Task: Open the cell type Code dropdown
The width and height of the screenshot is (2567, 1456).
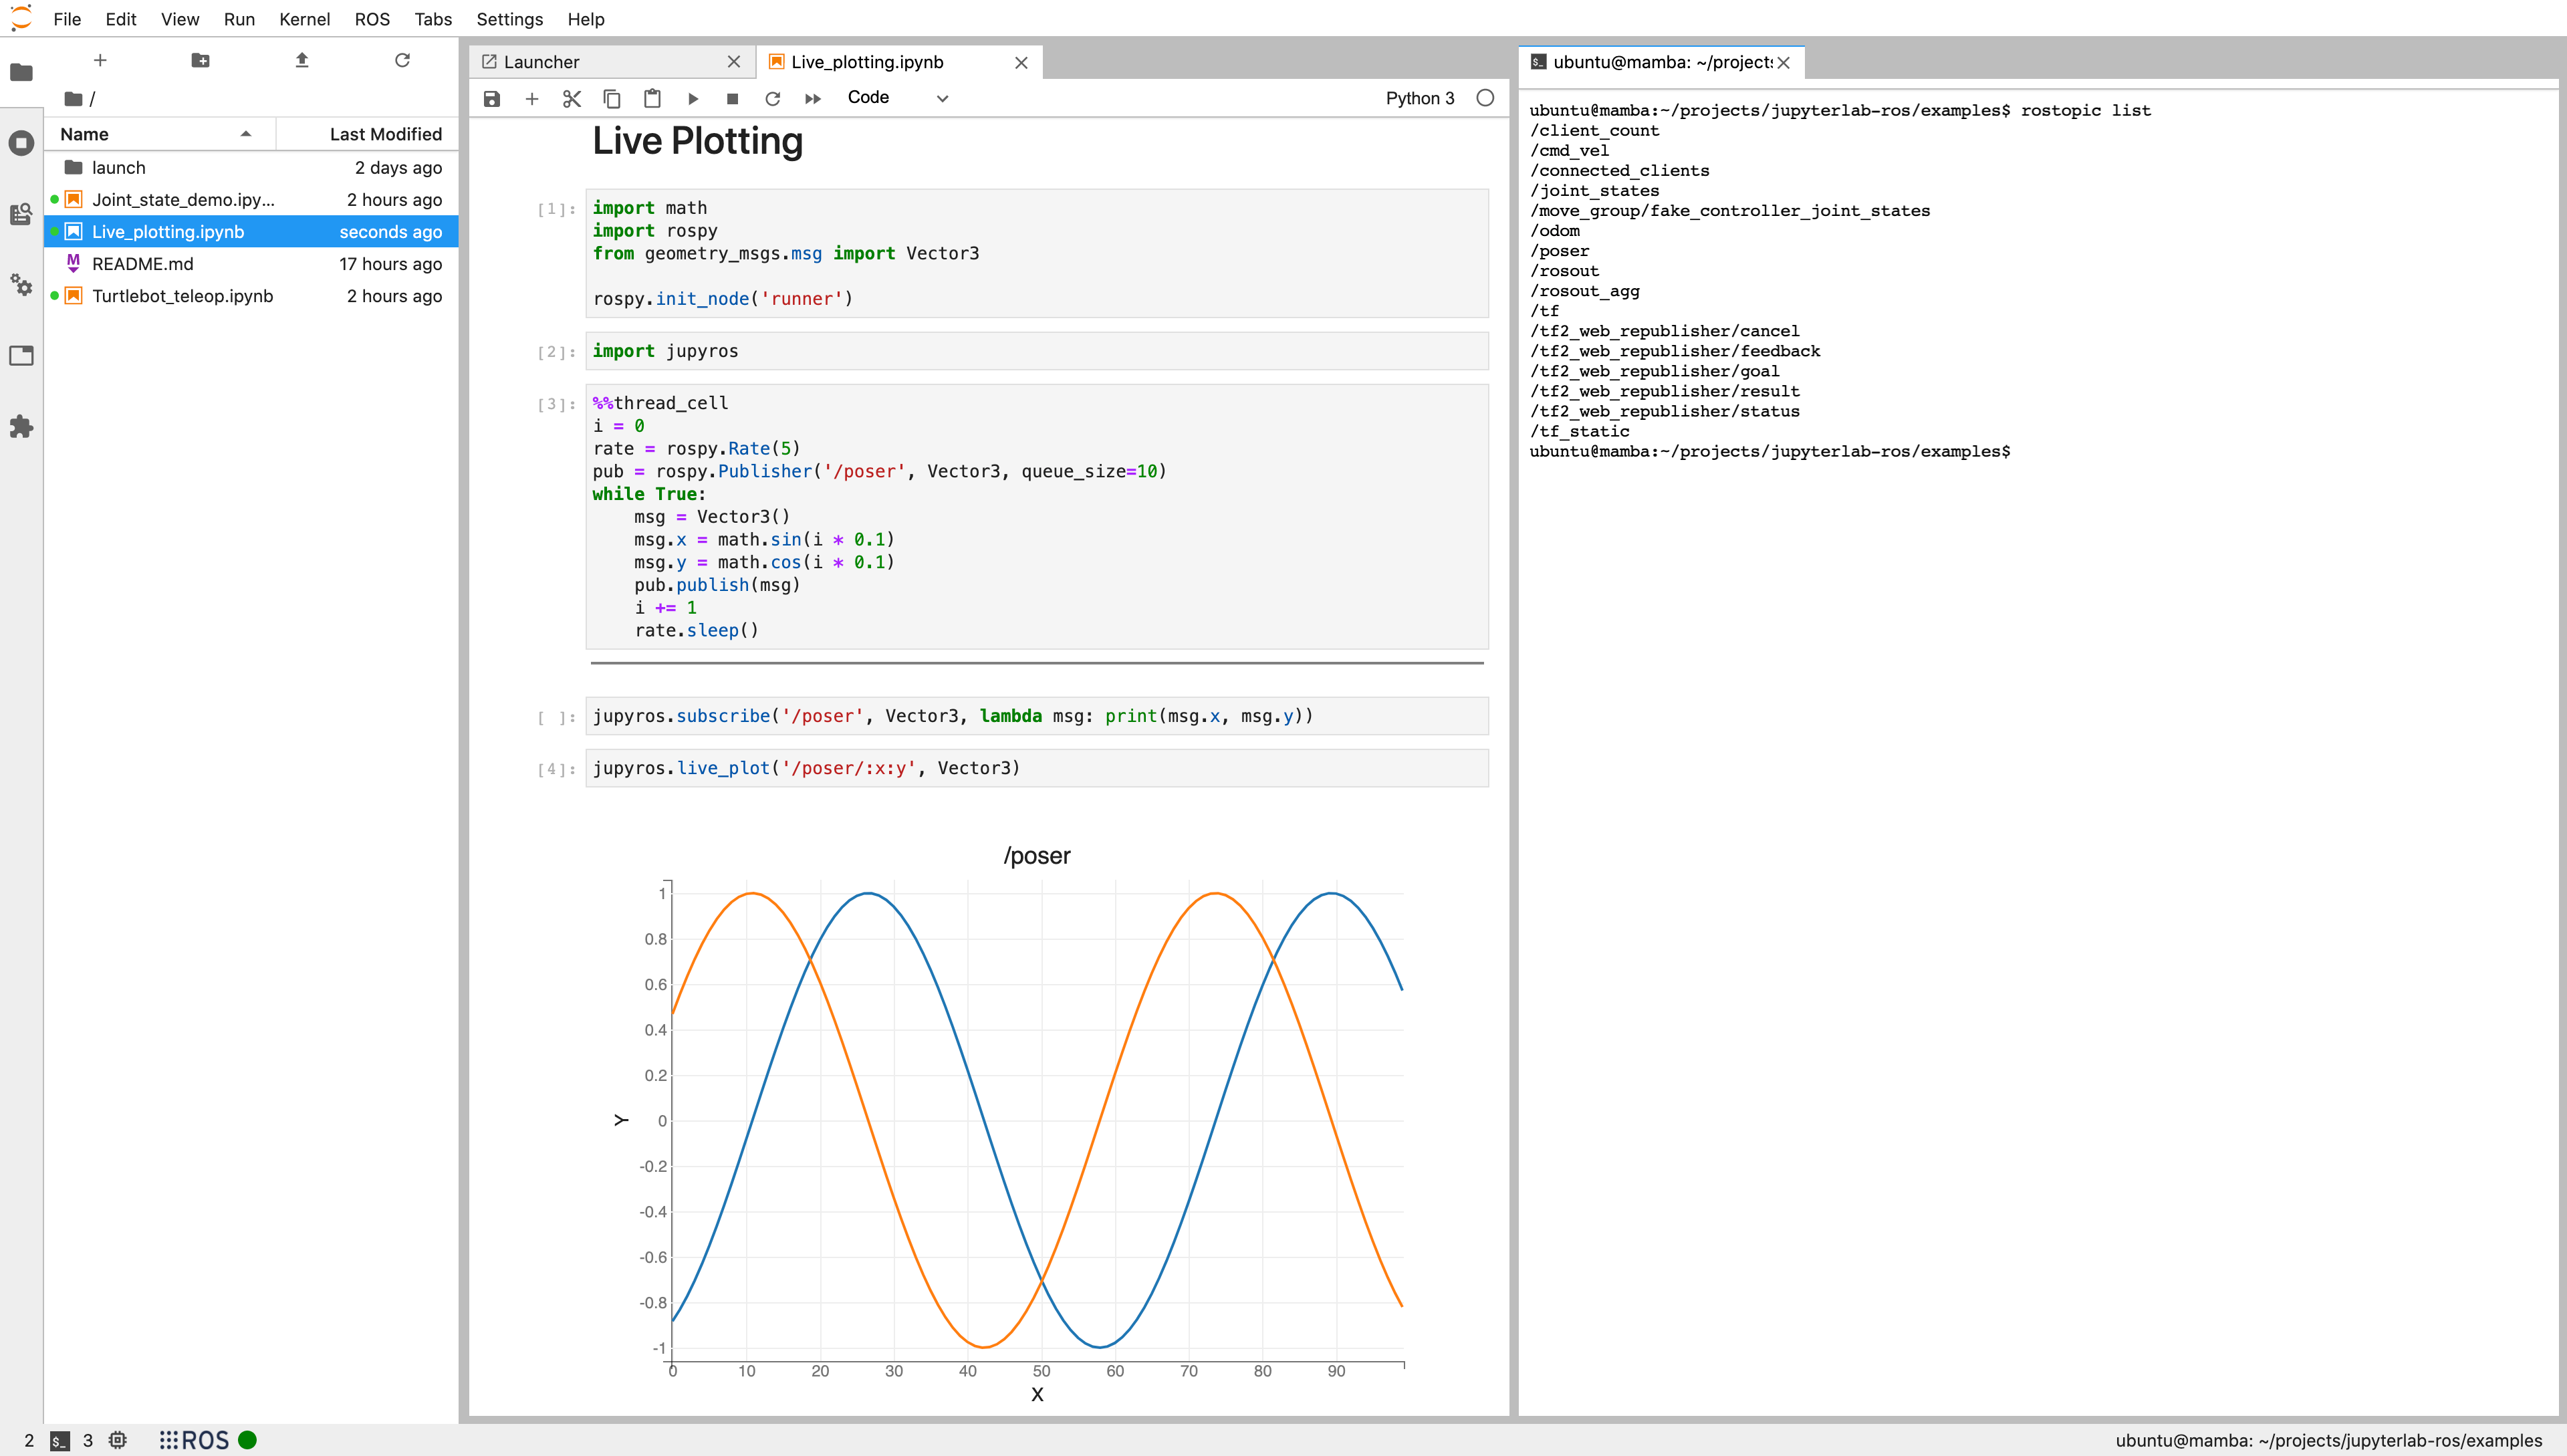Action: 897,97
